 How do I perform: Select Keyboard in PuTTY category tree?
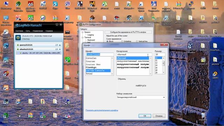(x=91, y=40)
